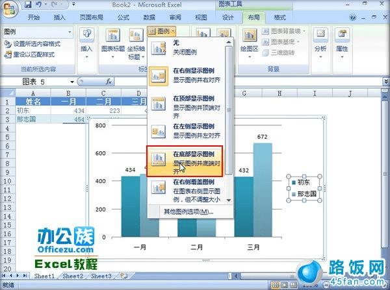Select the 布局 chart tools tab
Screen dimensions: 390x290
pos(253,18)
